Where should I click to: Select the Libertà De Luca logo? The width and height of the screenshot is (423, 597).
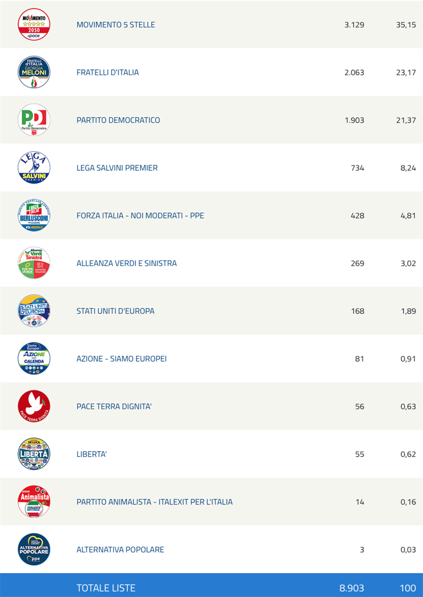click(x=34, y=454)
